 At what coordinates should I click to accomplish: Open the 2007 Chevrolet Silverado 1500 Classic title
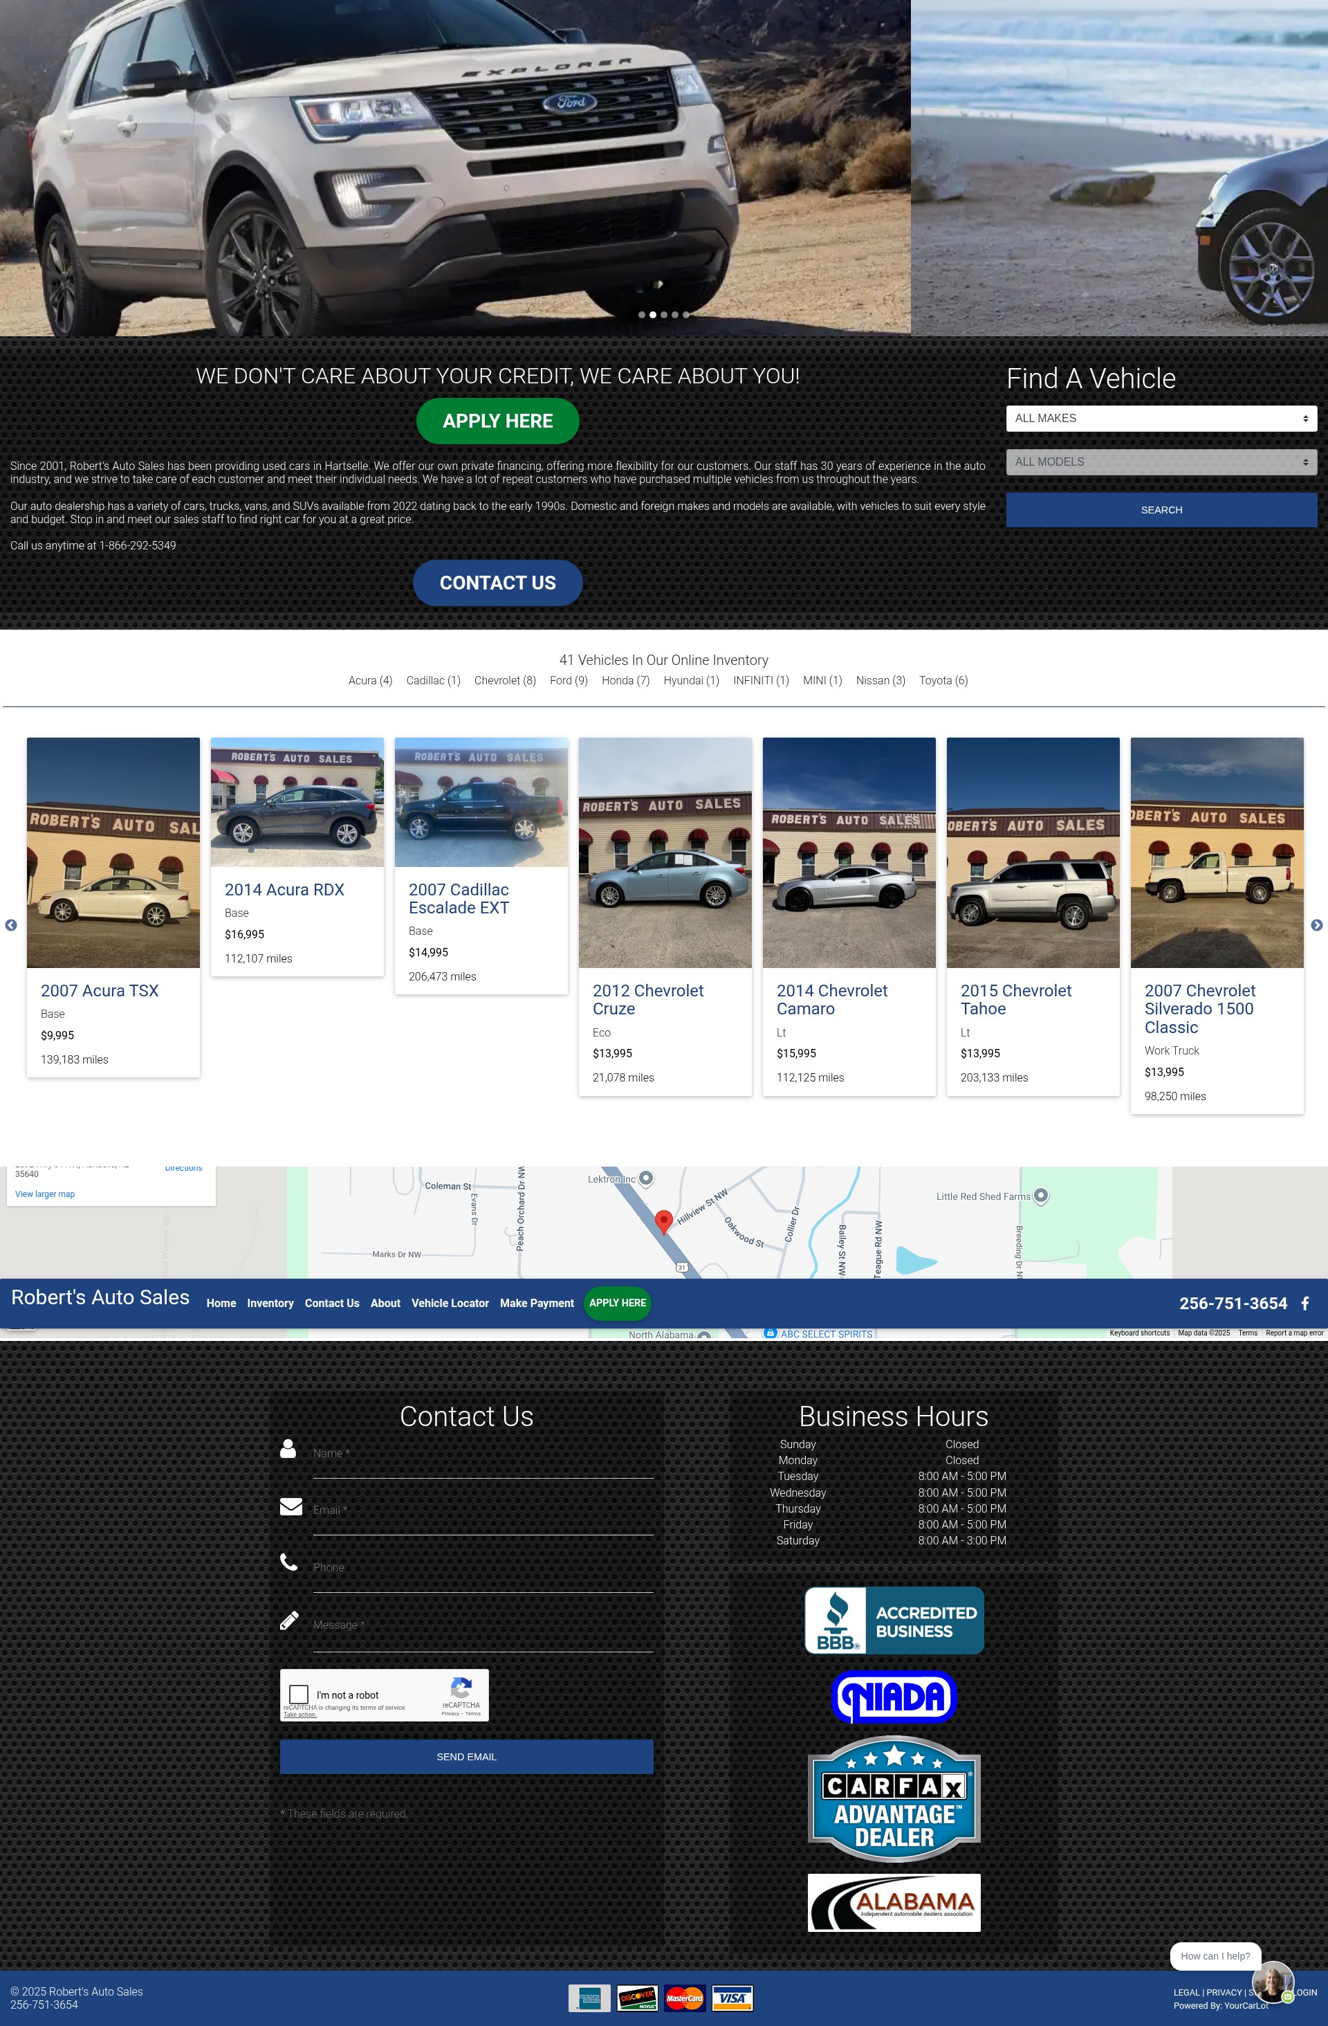(1199, 1009)
